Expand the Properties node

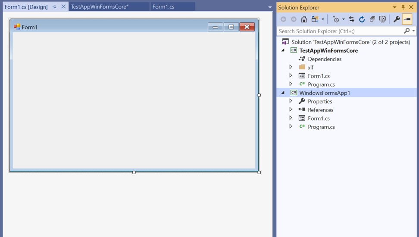[291, 101]
